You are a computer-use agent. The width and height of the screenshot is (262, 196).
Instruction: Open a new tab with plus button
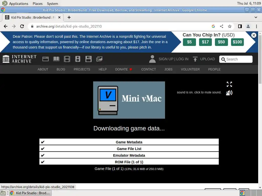(x=69, y=17)
